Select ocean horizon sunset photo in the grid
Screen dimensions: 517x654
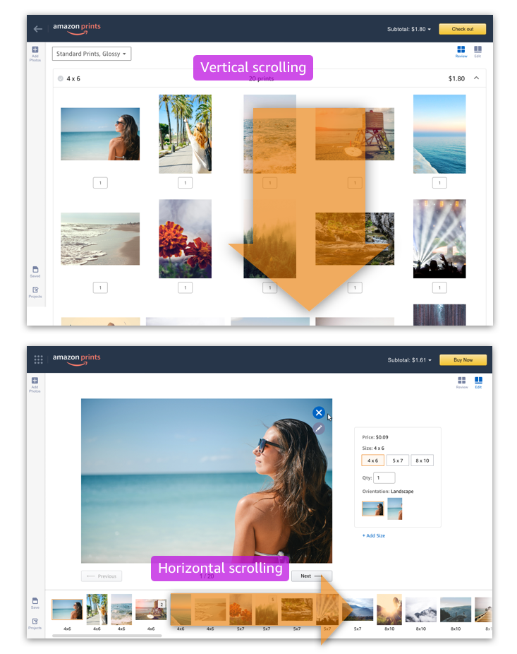(439, 134)
